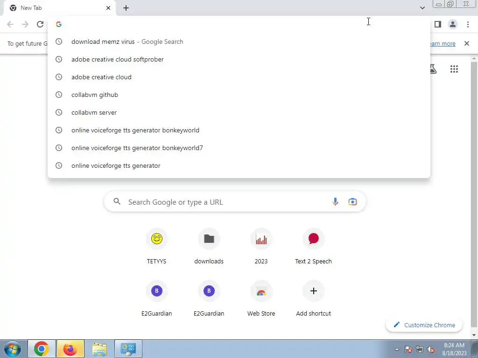This screenshot has width=478, height=358.
Task: Open the muted volume tray icon
Action: [431, 349]
